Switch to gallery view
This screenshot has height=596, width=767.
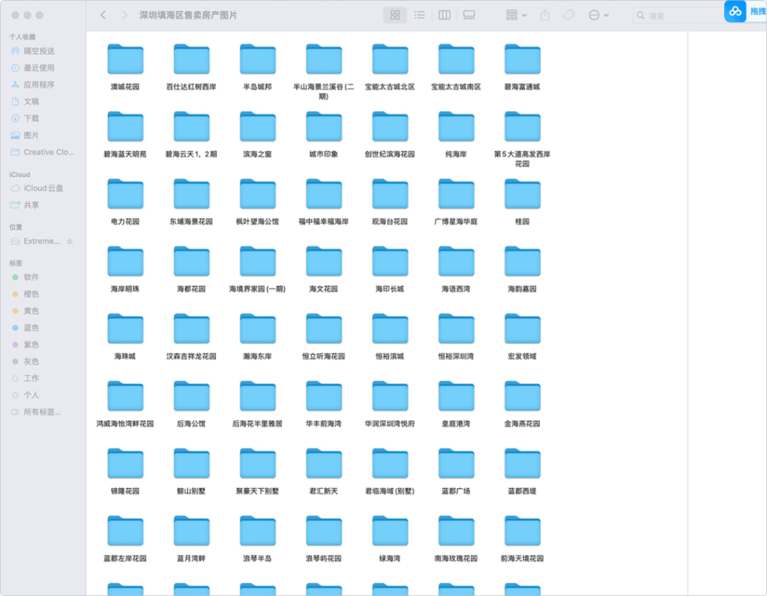(469, 15)
